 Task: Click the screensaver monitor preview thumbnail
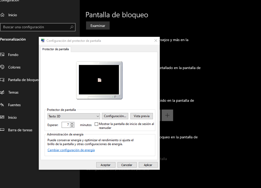pyautogui.click(x=99, y=80)
